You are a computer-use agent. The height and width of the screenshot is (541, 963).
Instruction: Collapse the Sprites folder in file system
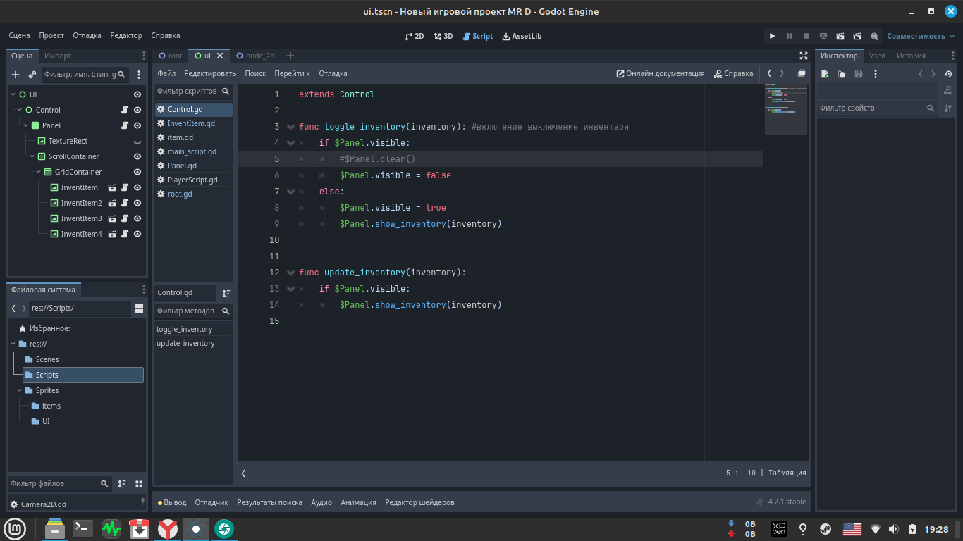click(20, 390)
